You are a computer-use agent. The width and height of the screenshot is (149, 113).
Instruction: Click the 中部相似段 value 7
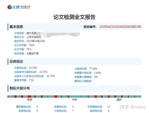(x=73, y=111)
